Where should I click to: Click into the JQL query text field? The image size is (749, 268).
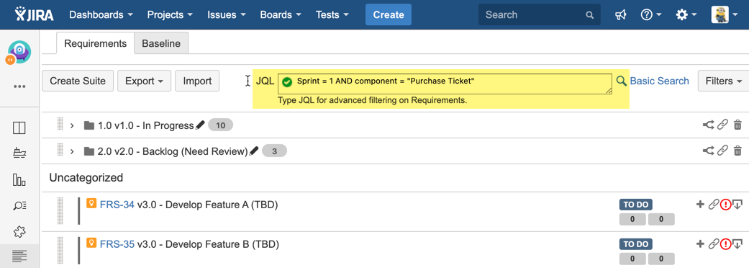coord(445,84)
